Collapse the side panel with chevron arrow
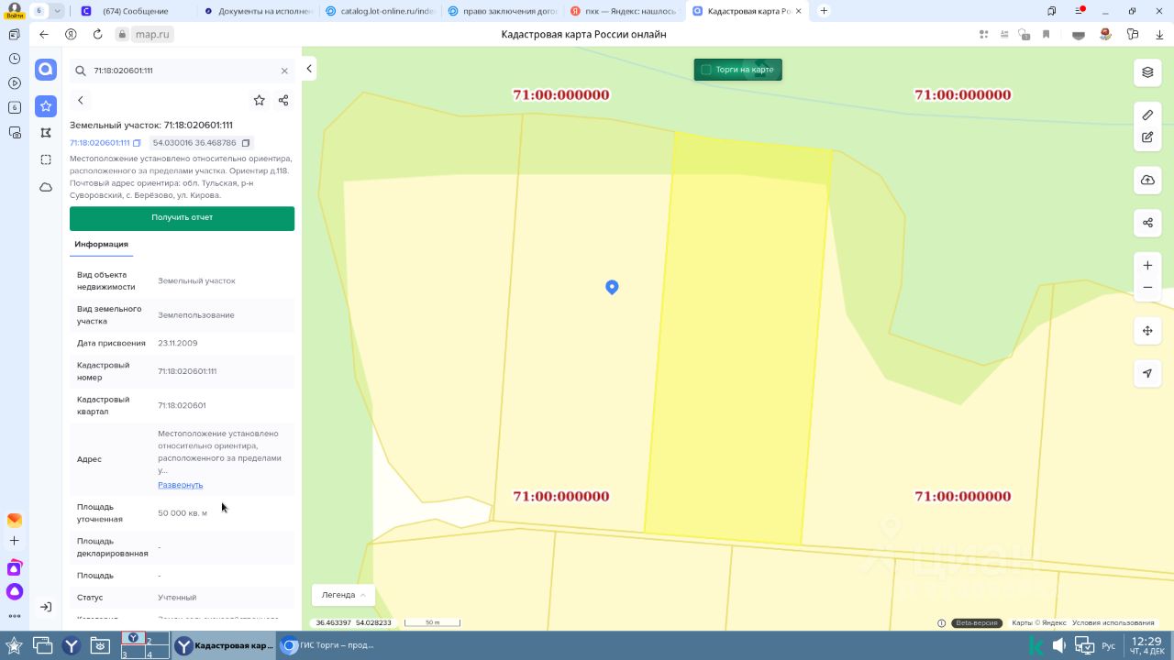This screenshot has height=660, width=1174. coord(309,69)
